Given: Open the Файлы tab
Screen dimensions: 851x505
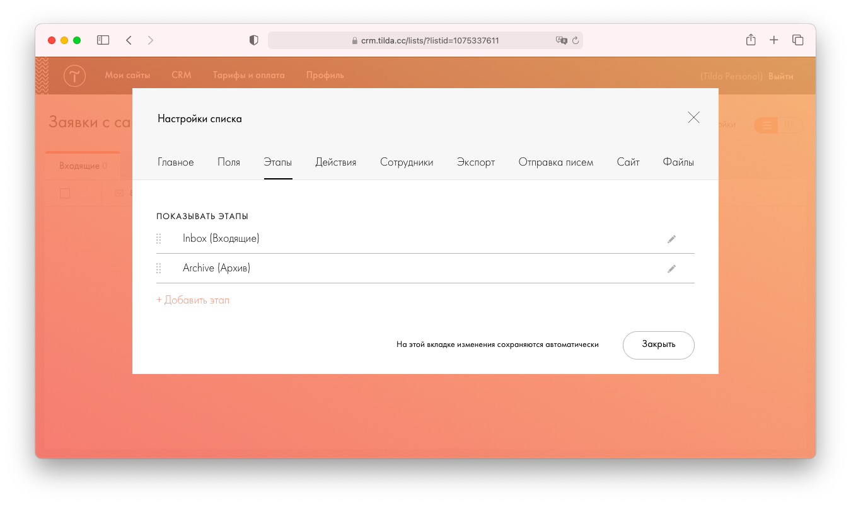Looking at the screenshot, I should [x=678, y=162].
